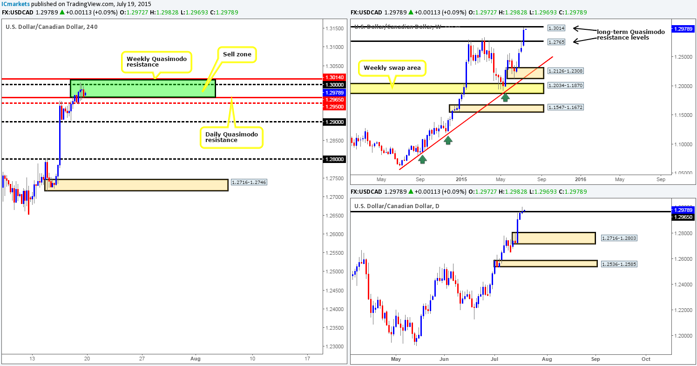The width and height of the screenshot is (697, 366).
Task: Click the 1.05000 value on the weekly price axis
Action: [683, 173]
